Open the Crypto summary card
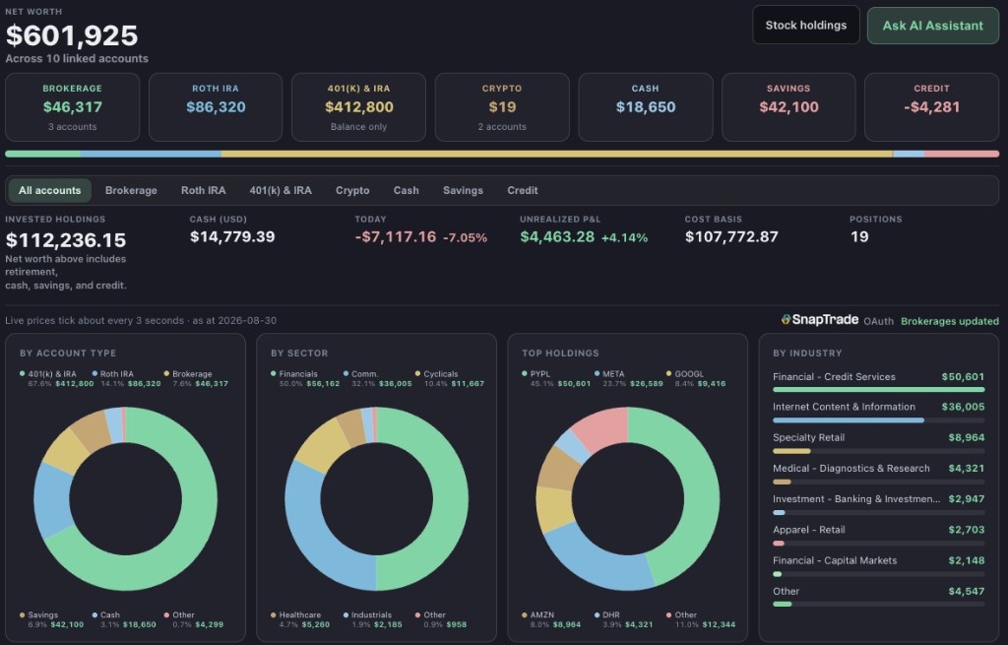This screenshot has width=1008, height=645. click(502, 106)
